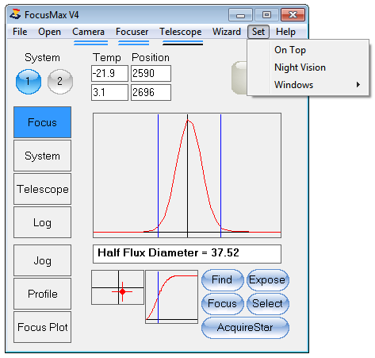
Task: Click the Expose button
Action: [x=267, y=280]
